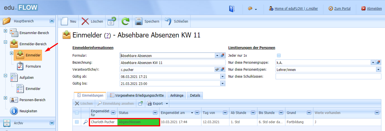The height and width of the screenshot is (131, 385).
Task: Check the Charloth Pucher row checkbox
Action: (x=77, y=122)
